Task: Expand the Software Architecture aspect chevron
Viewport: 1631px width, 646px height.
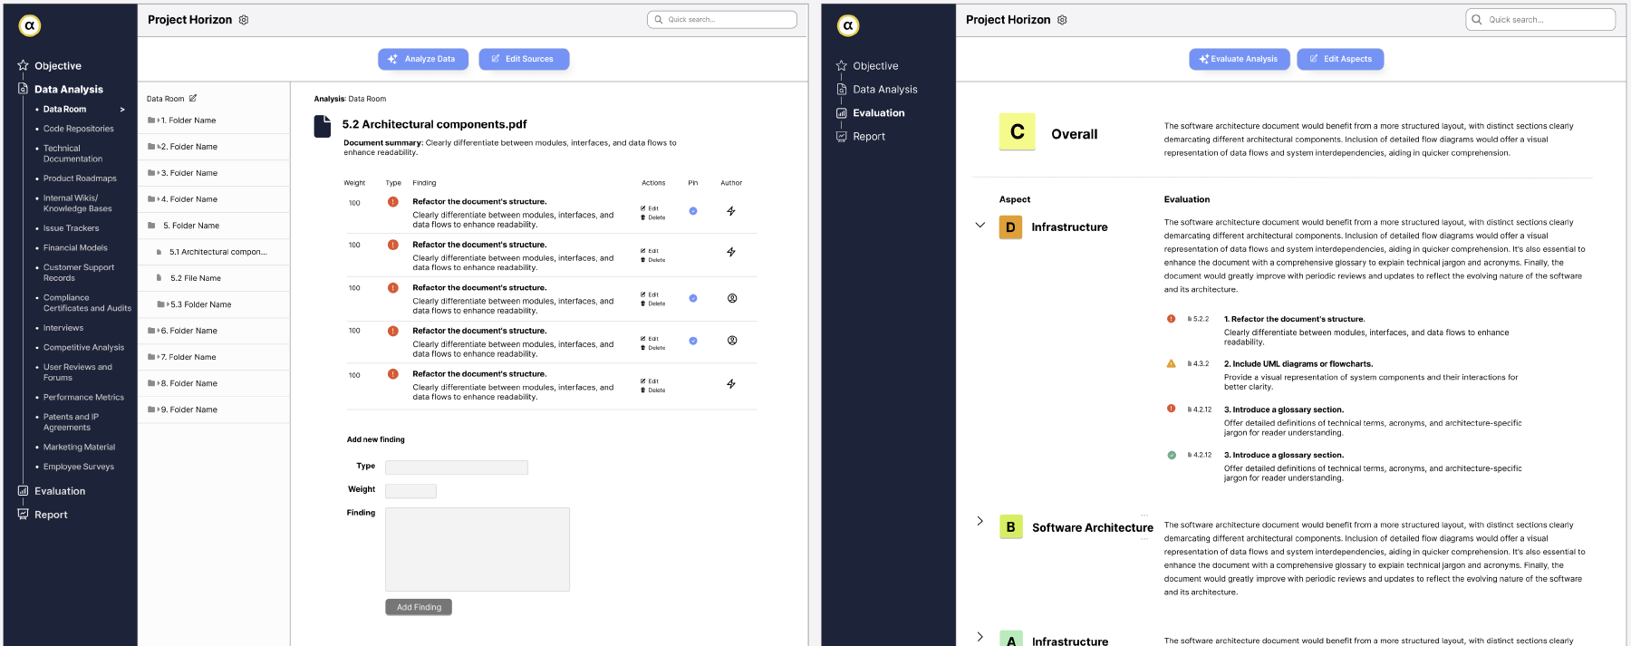Action: point(980,521)
